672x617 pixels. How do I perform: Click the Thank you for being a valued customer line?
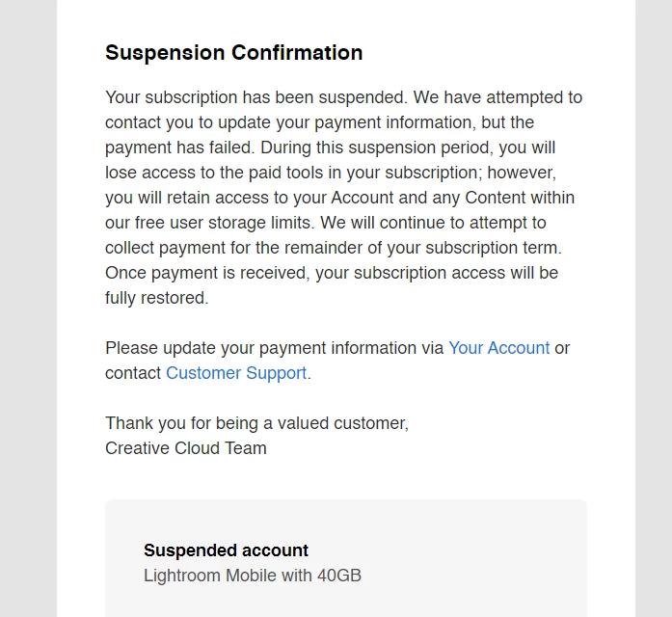(x=256, y=423)
